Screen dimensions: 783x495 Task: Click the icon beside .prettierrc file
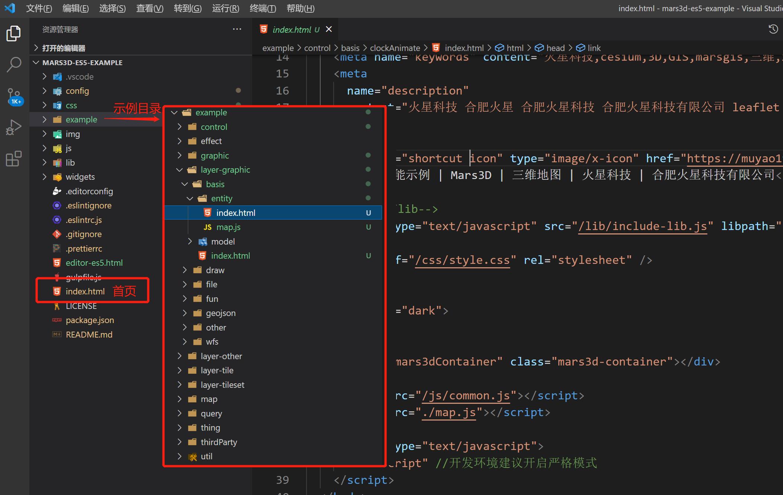point(57,249)
